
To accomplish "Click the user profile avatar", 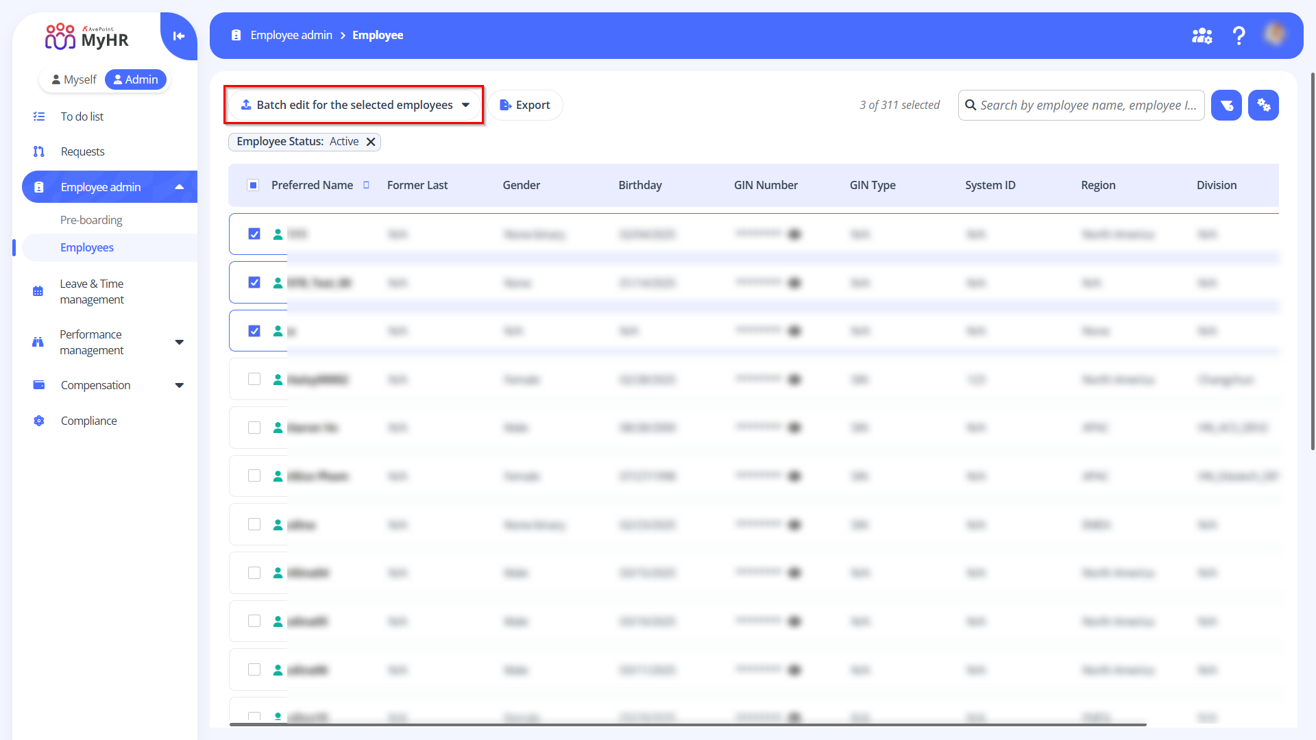I will coord(1275,34).
